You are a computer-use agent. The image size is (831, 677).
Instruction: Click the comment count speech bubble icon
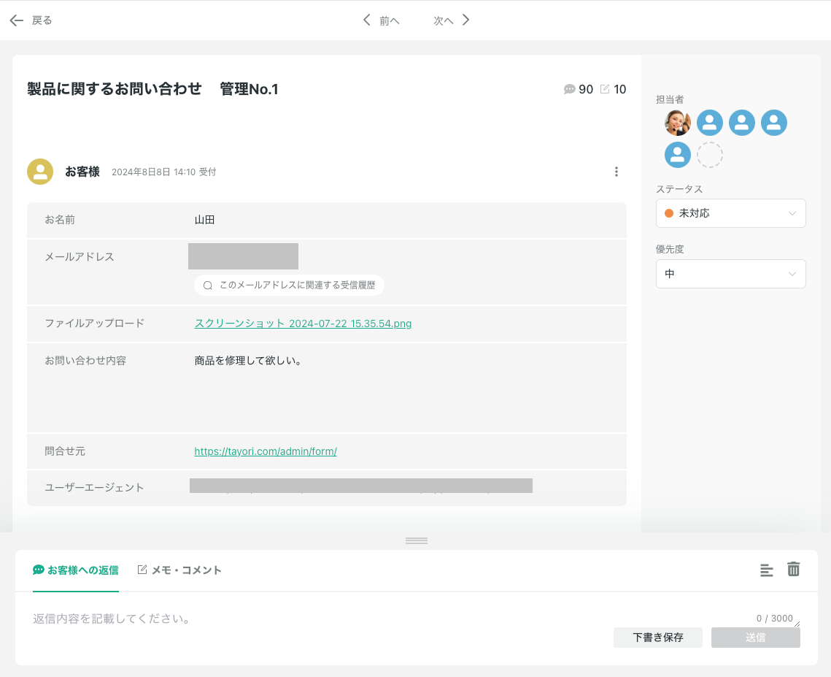tap(569, 88)
